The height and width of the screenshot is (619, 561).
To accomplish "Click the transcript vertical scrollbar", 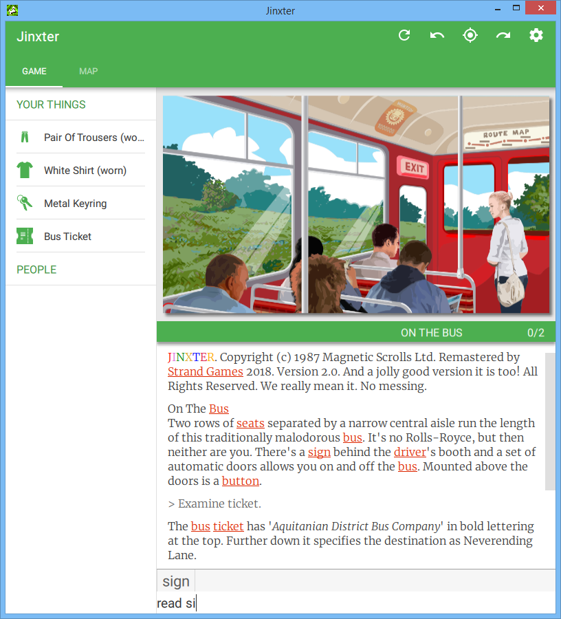I will 550,422.
